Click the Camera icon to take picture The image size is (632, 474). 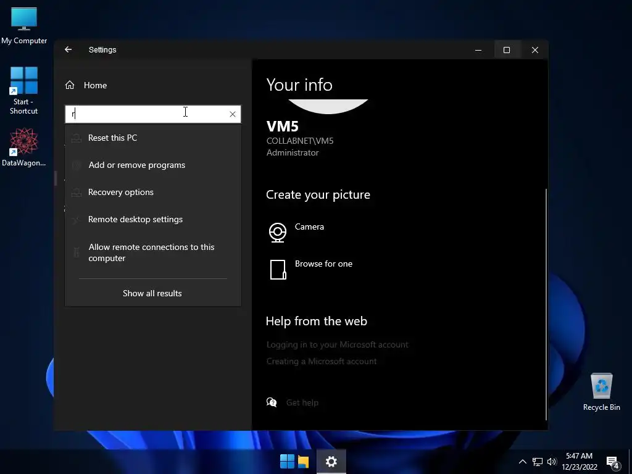pos(278,233)
